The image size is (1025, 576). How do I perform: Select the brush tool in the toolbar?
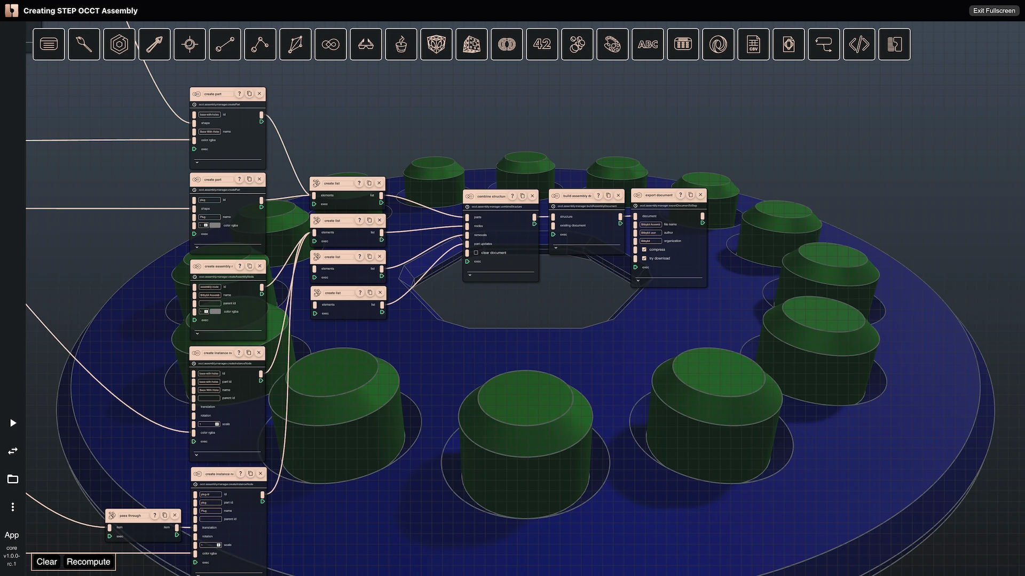click(84, 44)
